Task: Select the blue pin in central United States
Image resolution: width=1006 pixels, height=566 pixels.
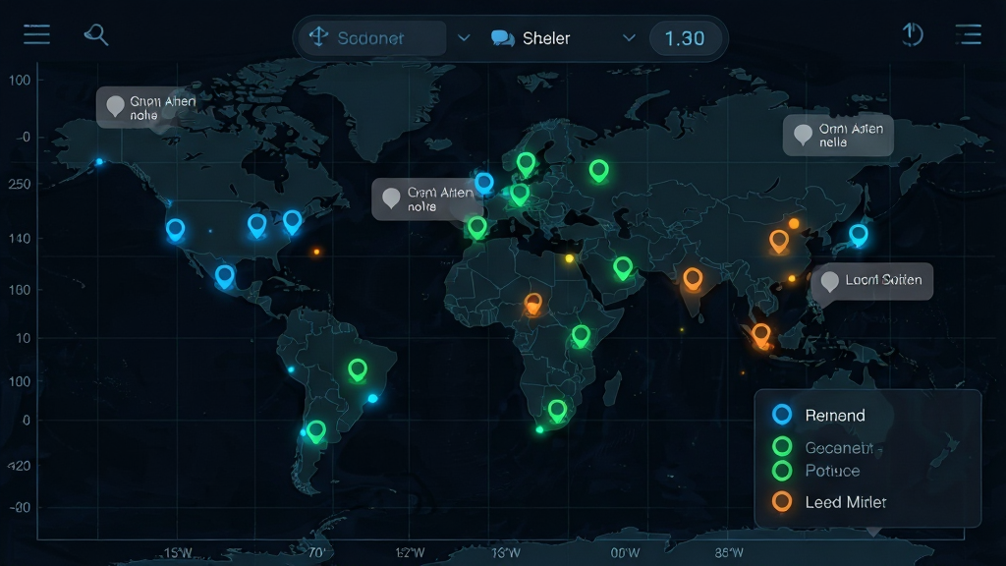Action: click(x=257, y=225)
